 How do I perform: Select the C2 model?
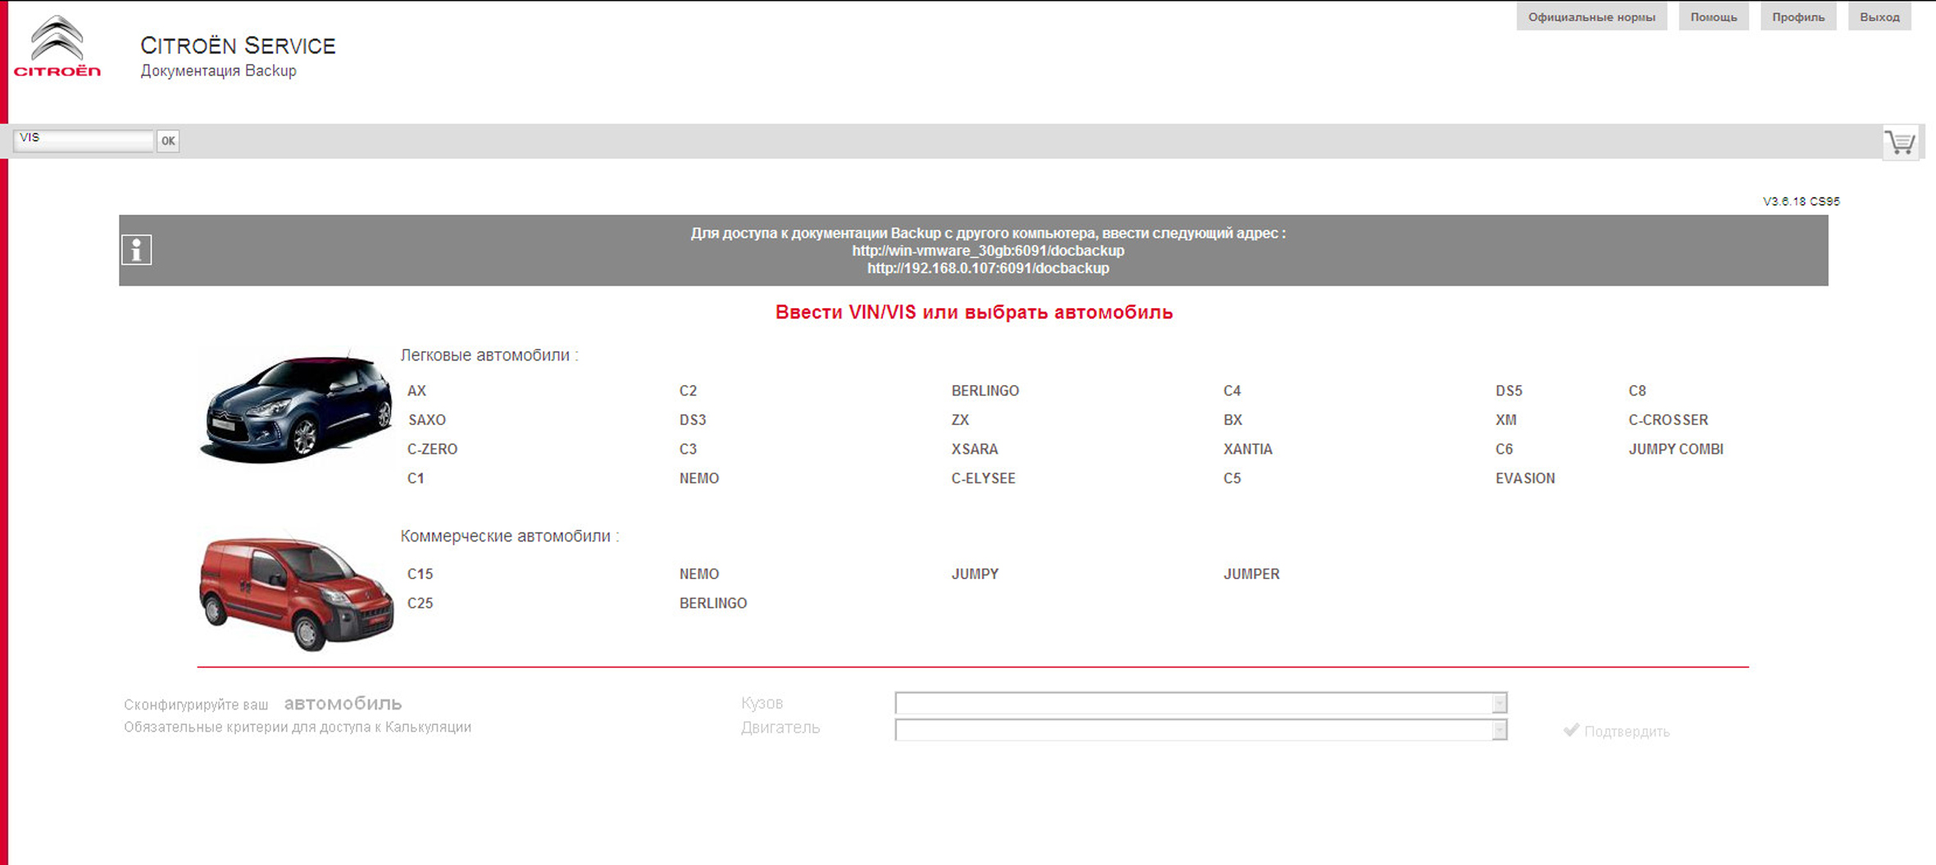tap(688, 391)
